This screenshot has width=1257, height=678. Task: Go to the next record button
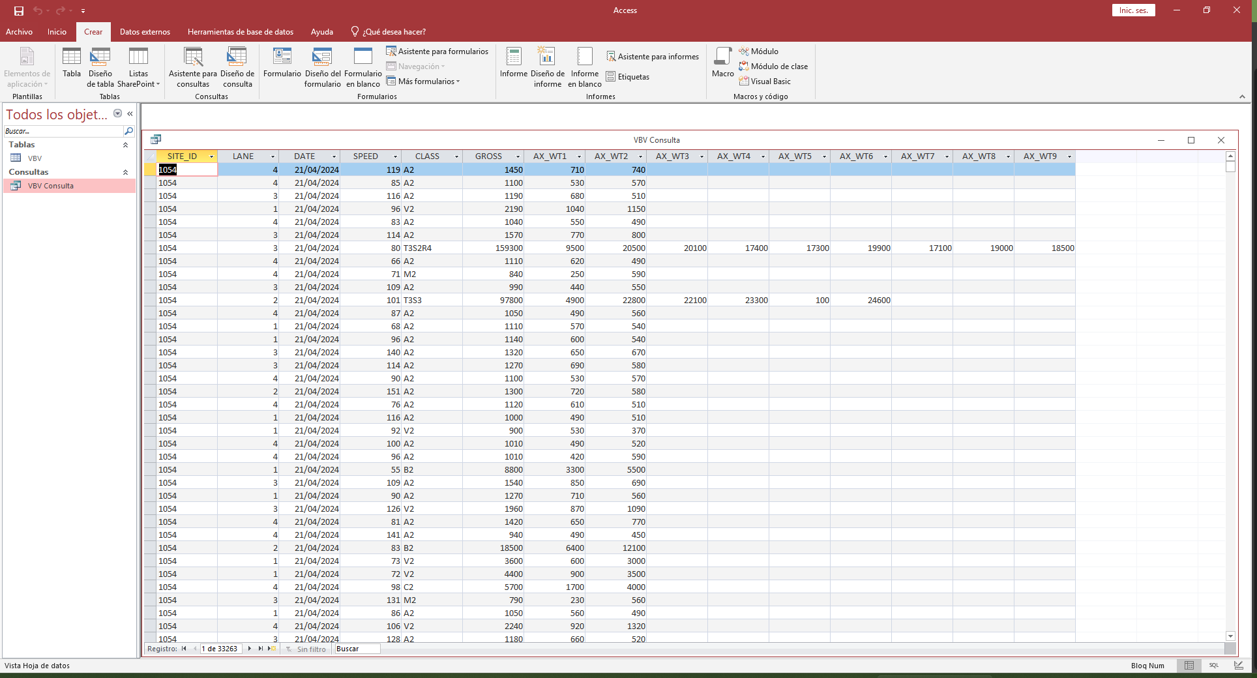coord(250,649)
